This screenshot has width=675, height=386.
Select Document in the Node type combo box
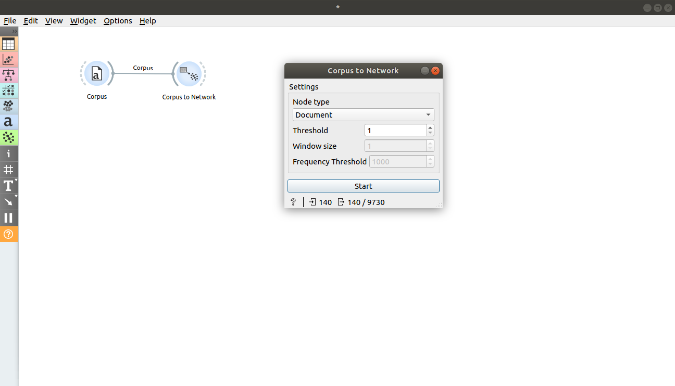pyautogui.click(x=363, y=114)
